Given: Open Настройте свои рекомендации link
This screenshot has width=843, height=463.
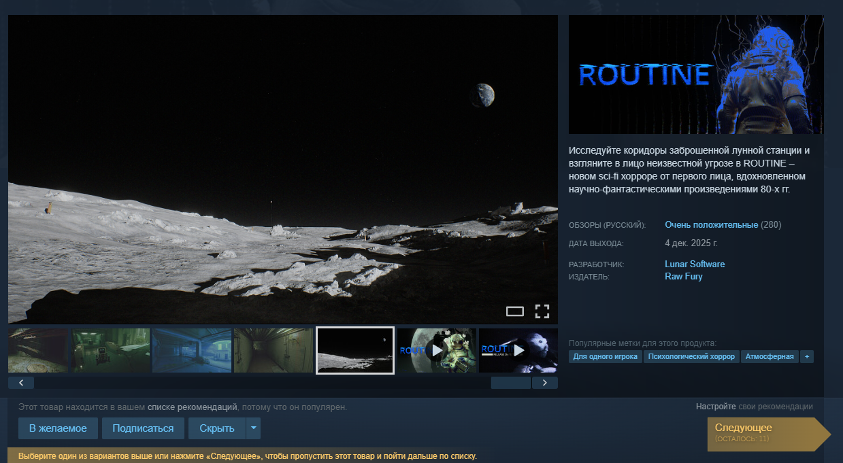Looking at the screenshot, I should [x=754, y=407].
